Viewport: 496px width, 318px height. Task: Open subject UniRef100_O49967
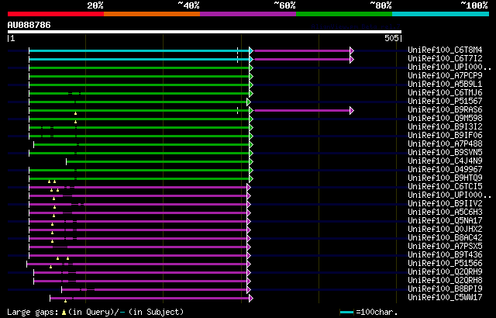(445, 170)
